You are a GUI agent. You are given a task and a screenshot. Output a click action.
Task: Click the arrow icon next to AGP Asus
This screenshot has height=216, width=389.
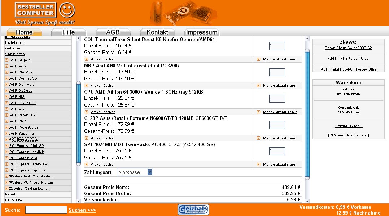click(7, 66)
